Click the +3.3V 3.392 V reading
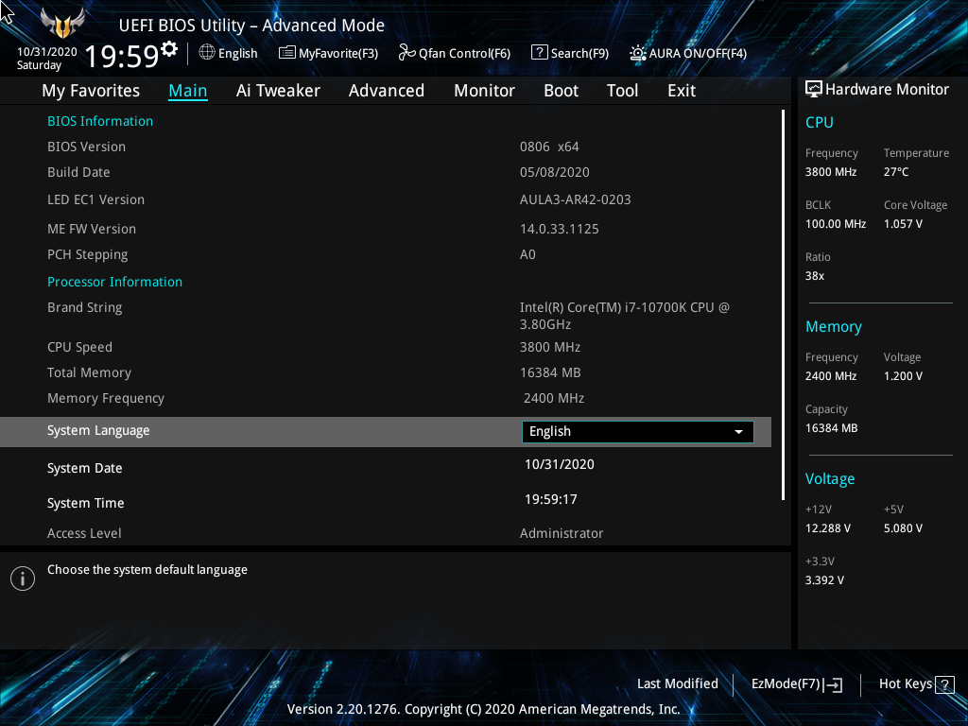Screen dimensions: 968x726 coord(824,580)
